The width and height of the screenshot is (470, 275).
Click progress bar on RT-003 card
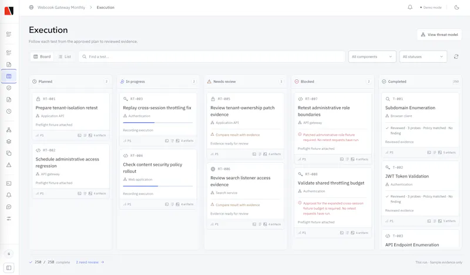(158, 122)
